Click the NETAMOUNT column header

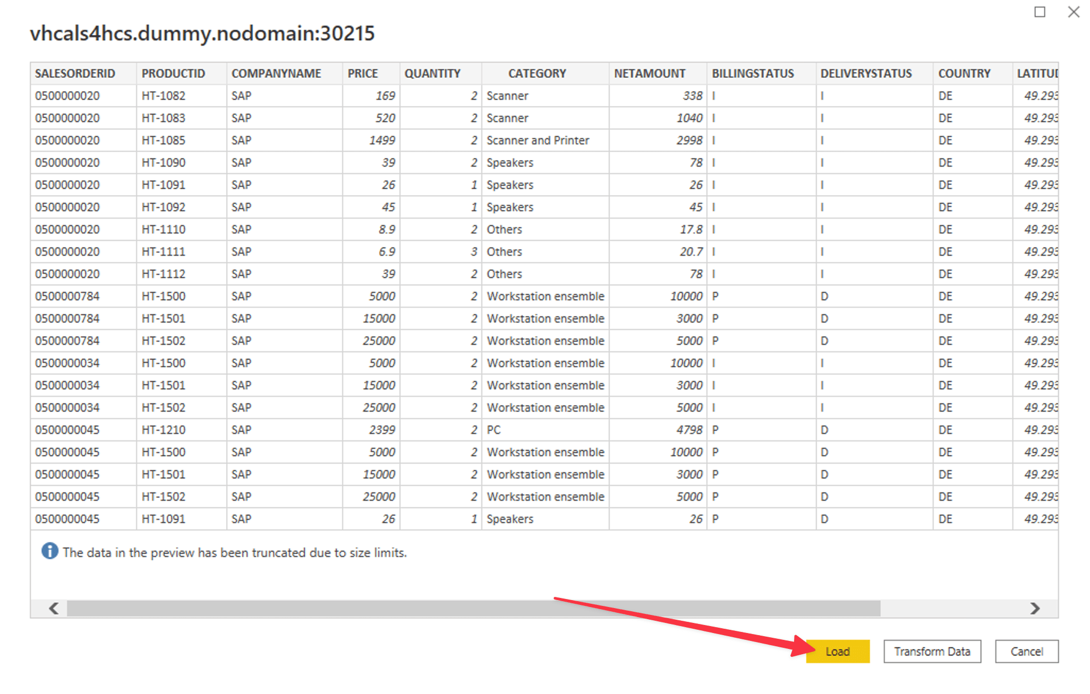click(x=650, y=73)
